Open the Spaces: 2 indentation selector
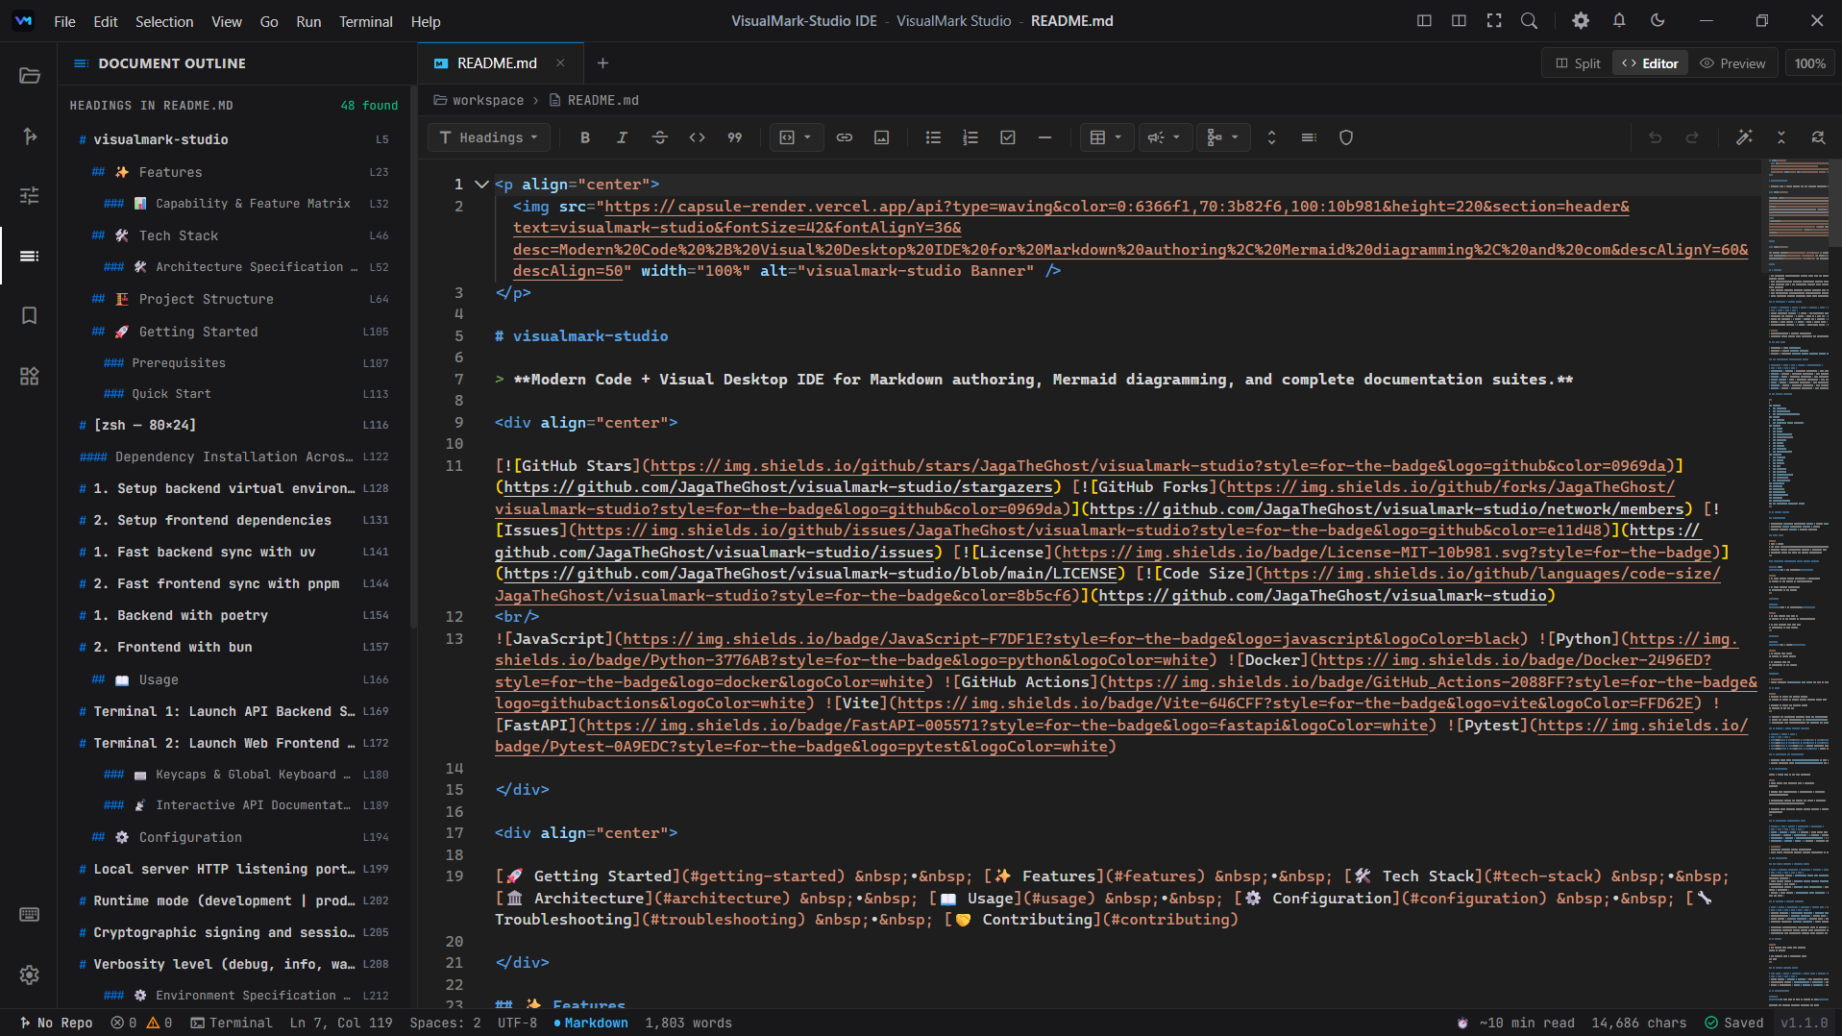Viewport: 1842px width, 1036px height. 445,1023
